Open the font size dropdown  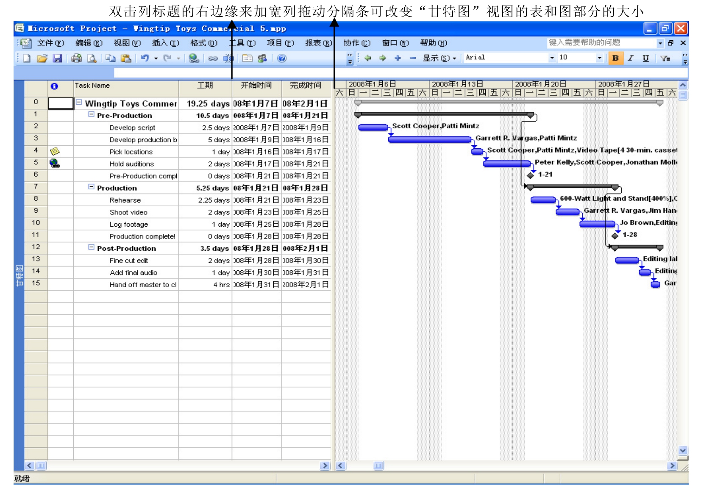[599, 58]
